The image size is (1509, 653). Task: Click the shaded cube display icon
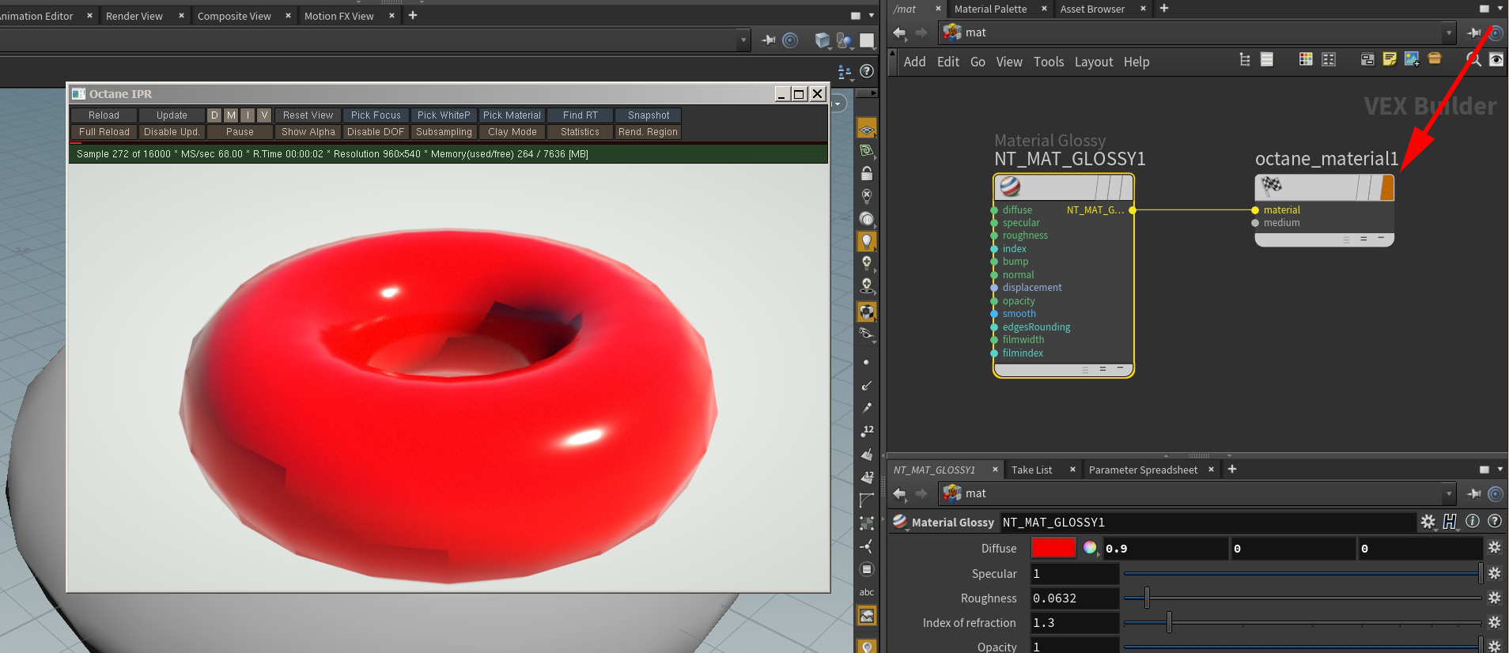click(x=823, y=40)
